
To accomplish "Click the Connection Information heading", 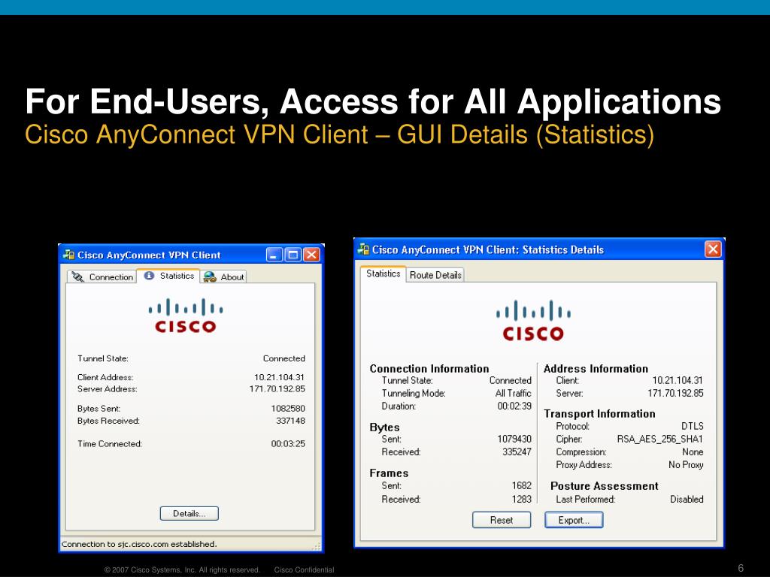I will click(429, 368).
